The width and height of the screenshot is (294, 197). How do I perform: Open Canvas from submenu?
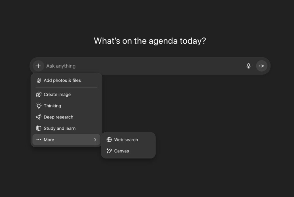click(x=121, y=151)
